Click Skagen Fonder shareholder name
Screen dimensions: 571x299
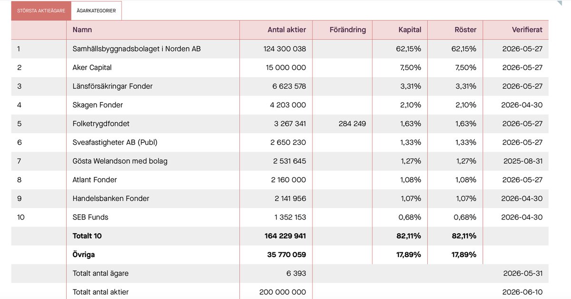[98, 105]
